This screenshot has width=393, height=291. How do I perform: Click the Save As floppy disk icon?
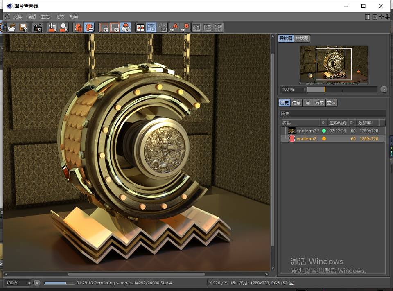pos(23,27)
